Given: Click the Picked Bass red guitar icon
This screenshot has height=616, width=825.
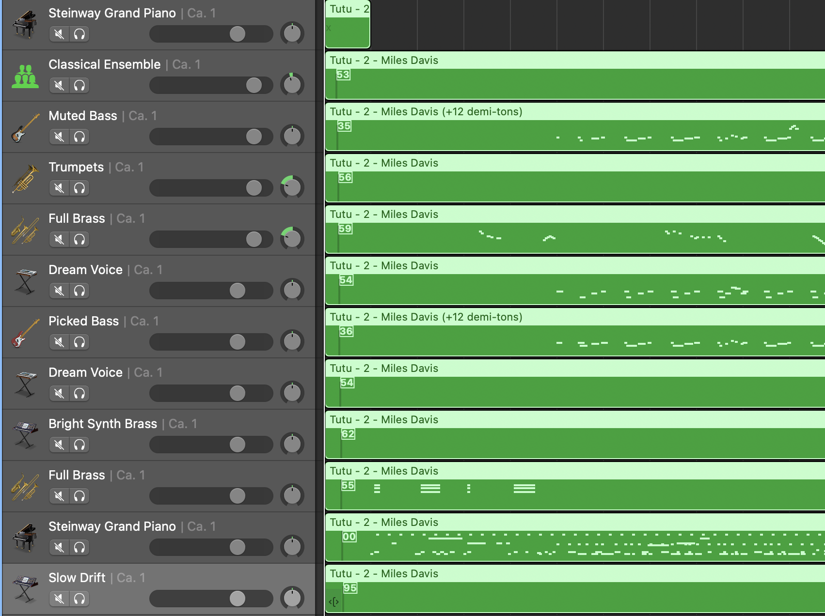Looking at the screenshot, I should (24, 332).
